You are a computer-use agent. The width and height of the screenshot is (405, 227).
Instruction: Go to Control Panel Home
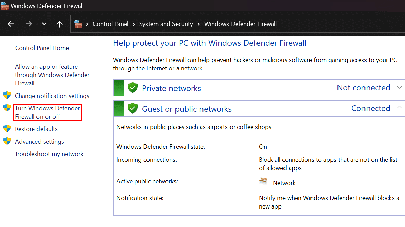[x=42, y=48]
